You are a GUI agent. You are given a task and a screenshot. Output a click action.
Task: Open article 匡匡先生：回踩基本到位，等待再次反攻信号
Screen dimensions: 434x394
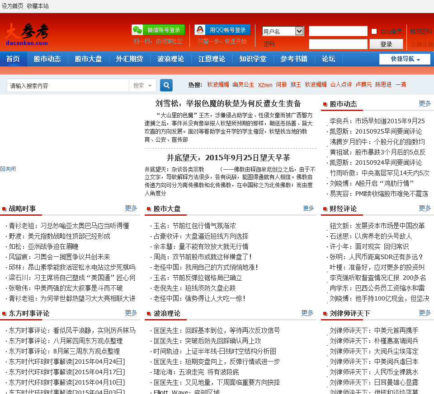[x=217, y=330]
